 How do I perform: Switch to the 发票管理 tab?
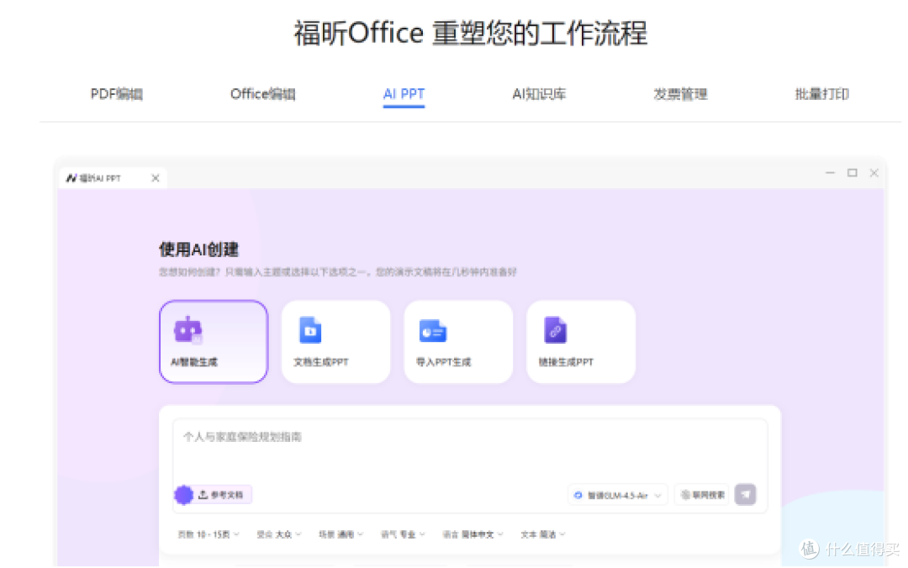(x=680, y=94)
